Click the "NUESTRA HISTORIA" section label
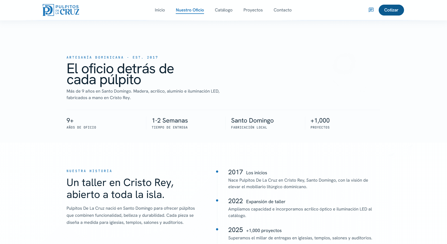447x244 pixels. tap(89, 171)
